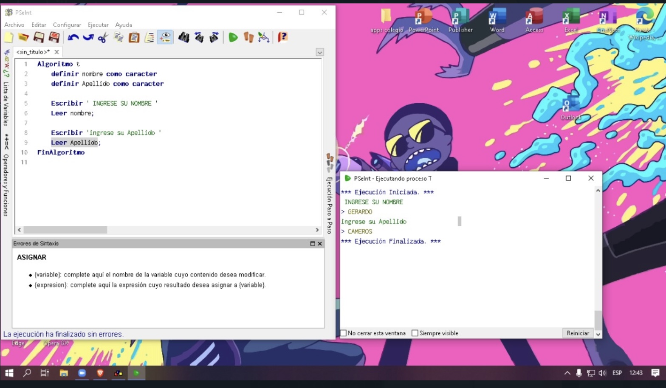
Task: Click the execution window scroll-up arrow
Action: pyautogui.click(x=598, y=191)
